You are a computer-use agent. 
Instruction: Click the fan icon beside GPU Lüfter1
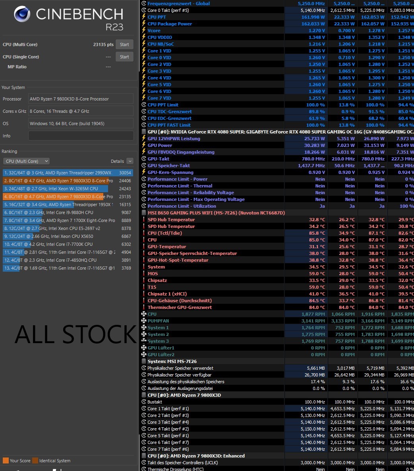[144, 348]
